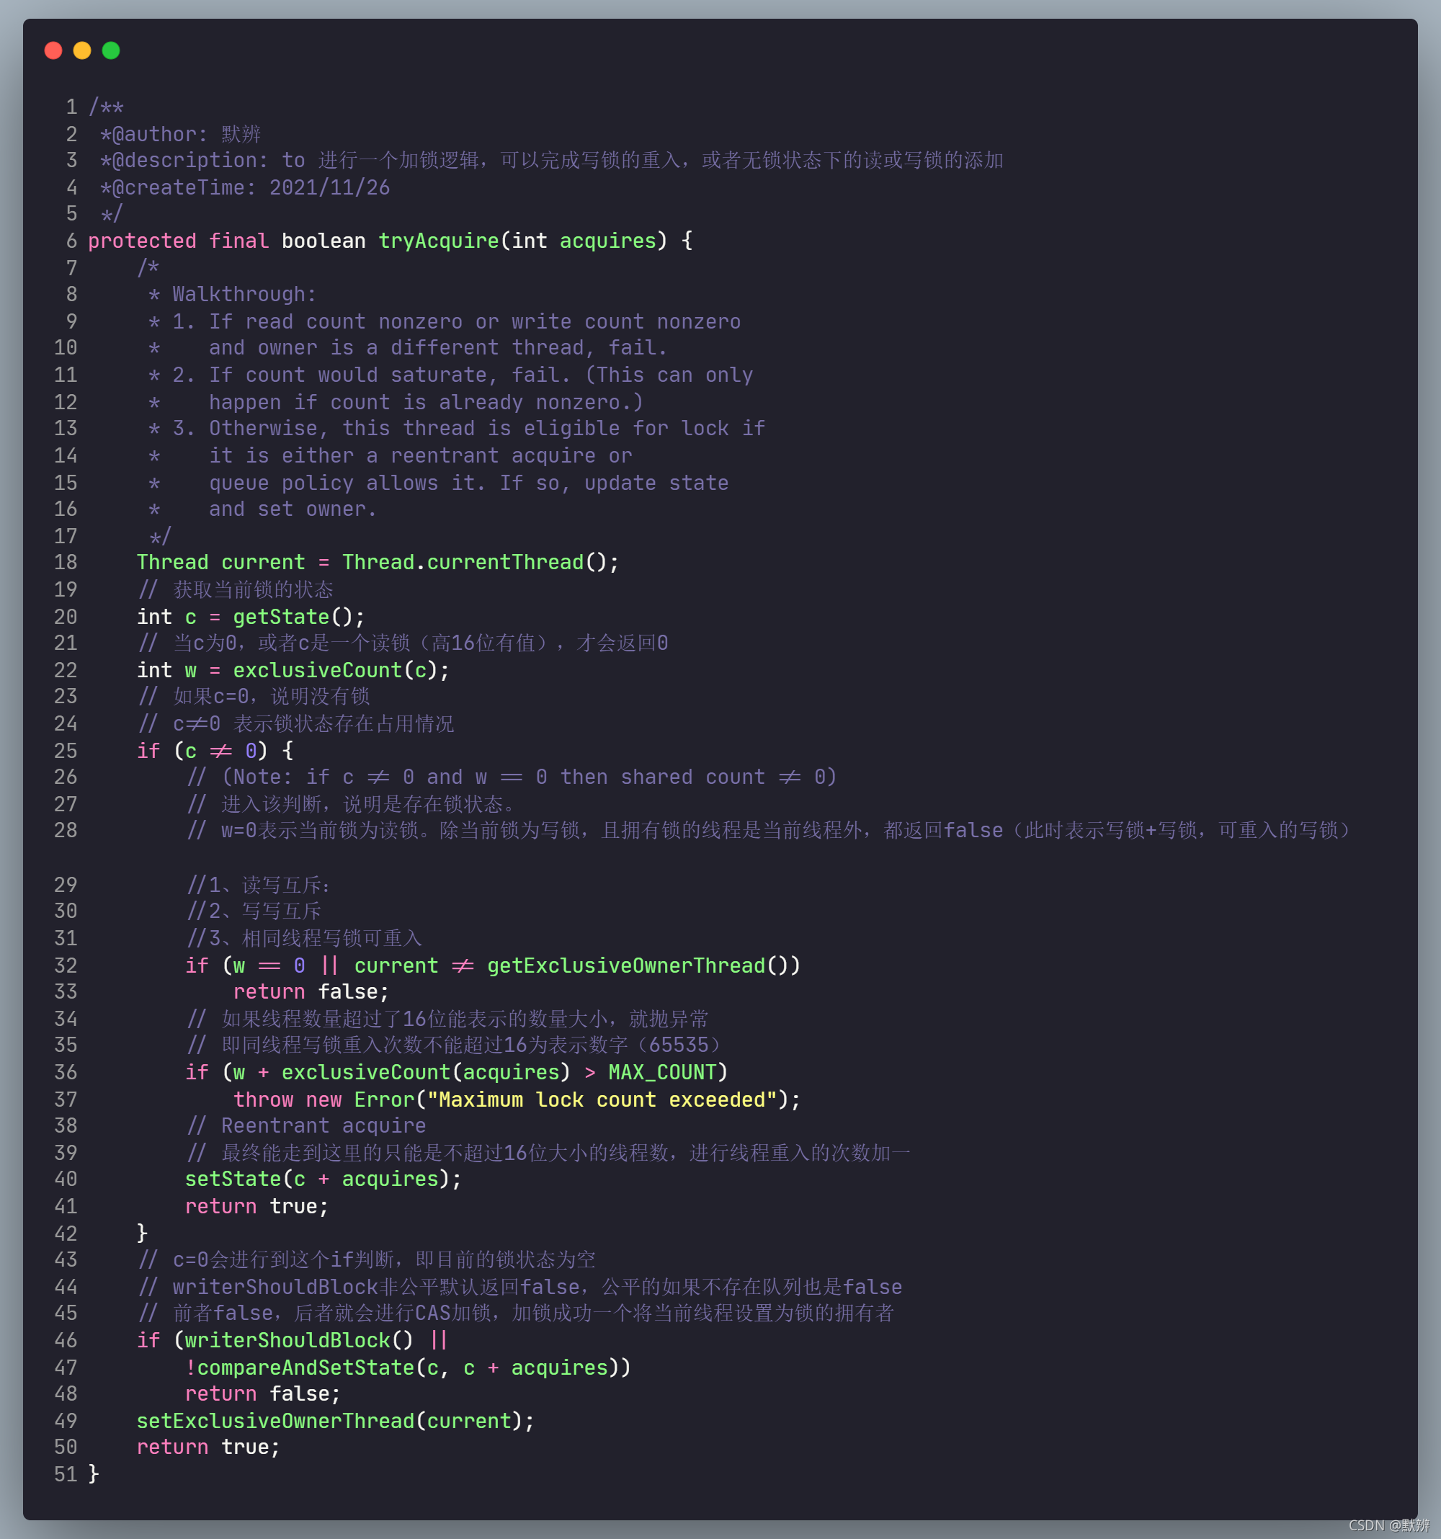
Task: Click compareAndSetState call on line 47
Action: pyautogui.click(x=306, y=1367)
